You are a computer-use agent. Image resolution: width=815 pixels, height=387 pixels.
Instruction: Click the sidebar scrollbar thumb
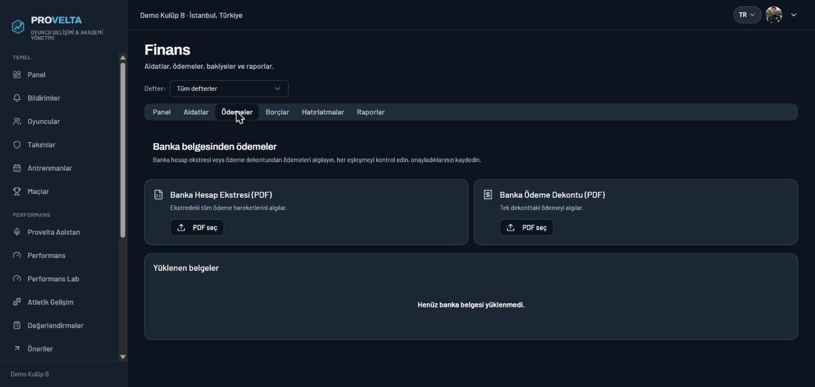(123, 150)
